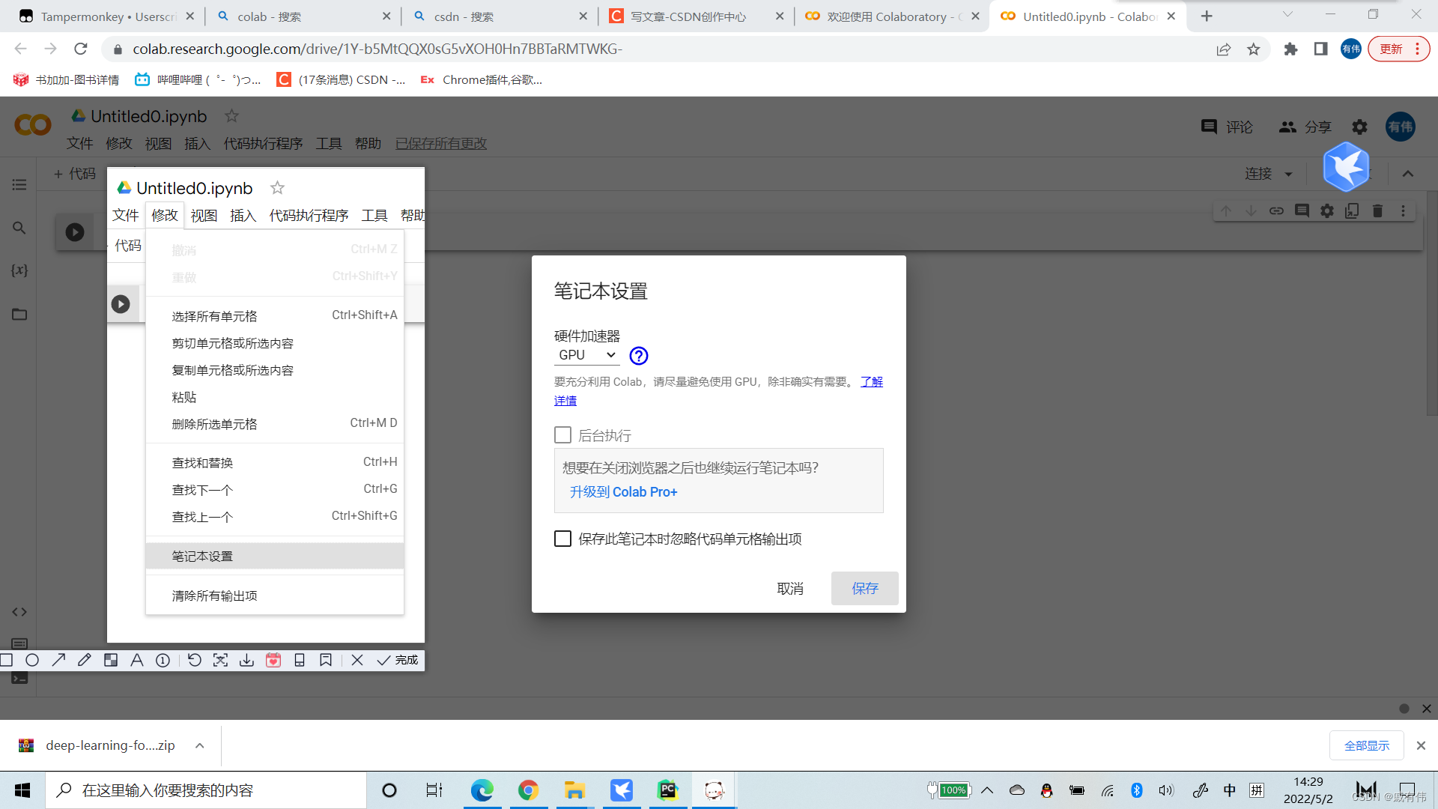Select the mosaic blur tool
The image size is (1438, 809).
(111, 660)
